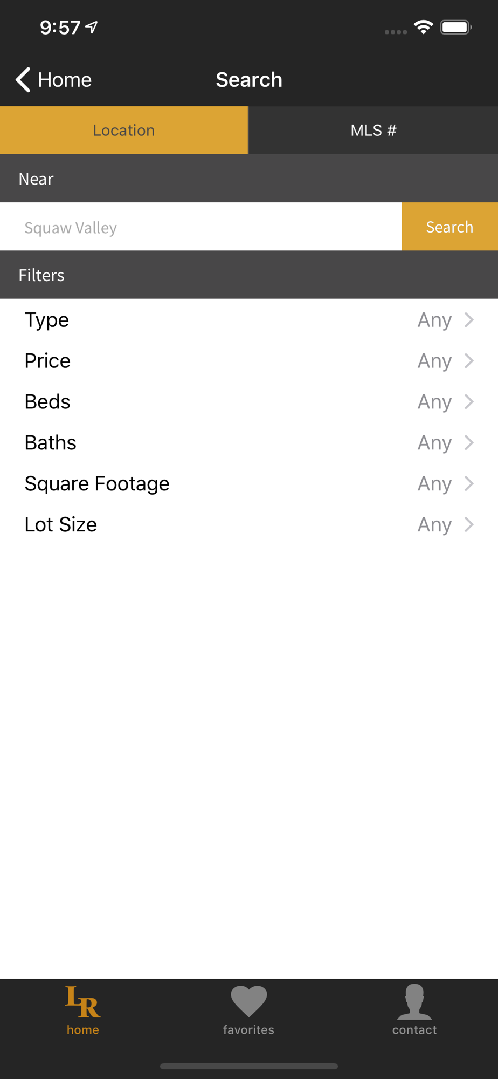This screenshot has width=498, height=1079.
Task: Expand the Price filter chevron
Action: [469, 361]
